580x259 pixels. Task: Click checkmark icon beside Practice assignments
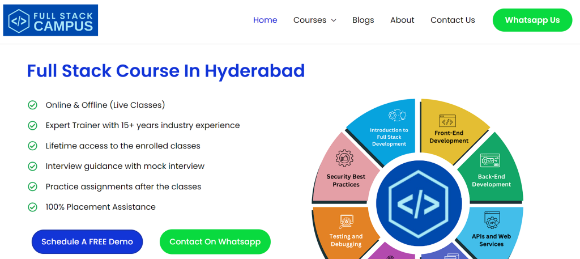coord(32,186)
